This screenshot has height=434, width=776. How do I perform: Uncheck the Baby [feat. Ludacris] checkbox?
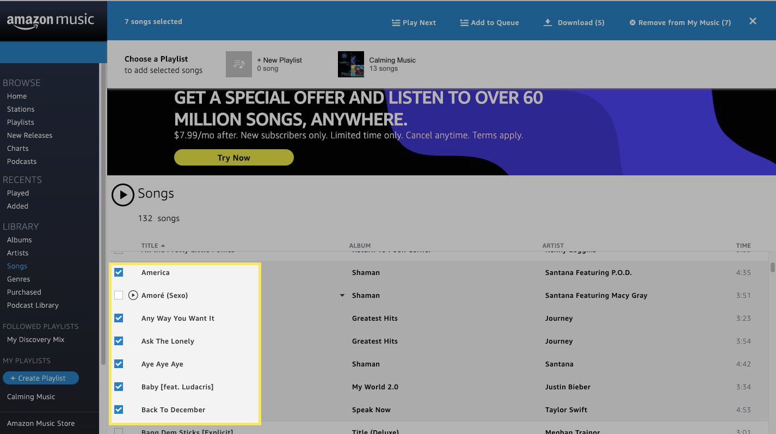tap(119, 387)
